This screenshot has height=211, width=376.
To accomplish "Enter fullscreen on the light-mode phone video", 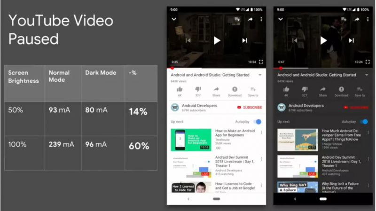I will pyautogui.click(x=261, y=62).
